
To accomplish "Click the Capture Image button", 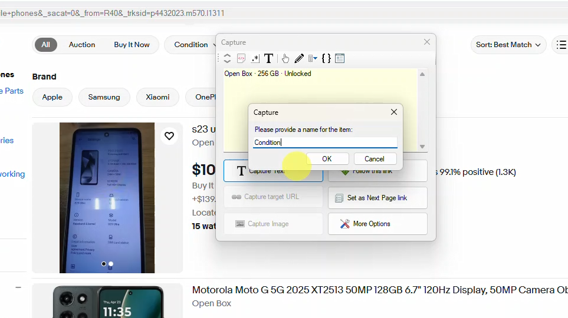I will point(273,224).
